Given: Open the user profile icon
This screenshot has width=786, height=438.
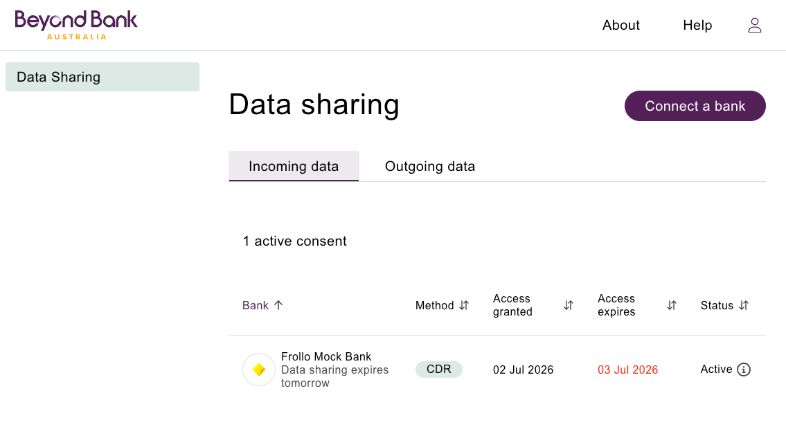Looking at the screenshot, I should click(754, 25).
